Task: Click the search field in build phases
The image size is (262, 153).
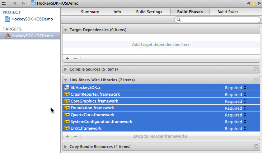Action: click(x=219, y=20)
